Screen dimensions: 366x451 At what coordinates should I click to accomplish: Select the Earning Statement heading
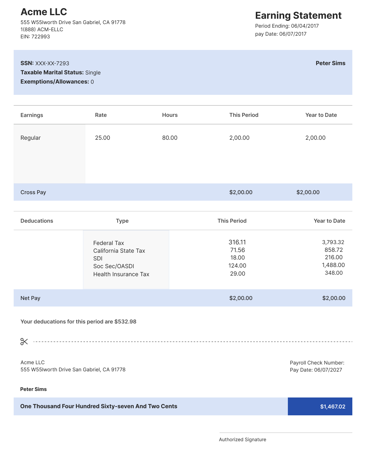click(298, 15)
